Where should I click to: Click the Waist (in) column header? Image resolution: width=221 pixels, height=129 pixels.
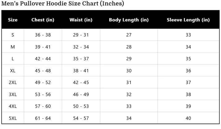pyautogui.click(x=81, y=20)
